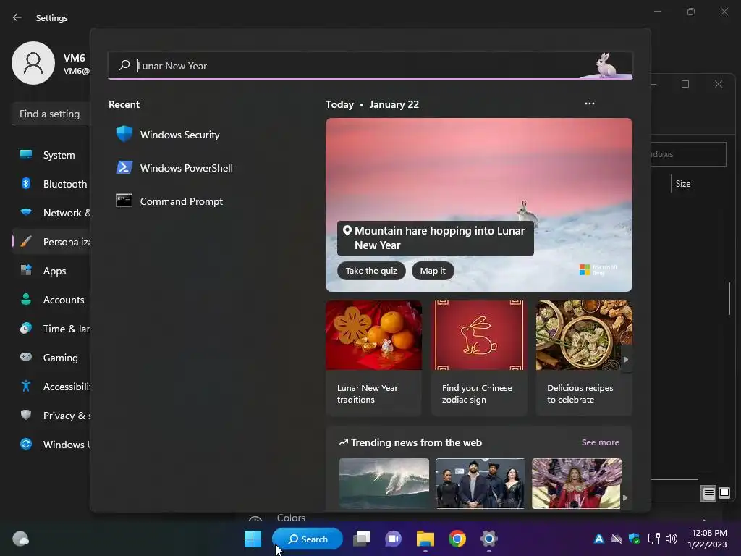Screen dimensions: 741x556
Task: Open Windows Security from the Recent list
Action: pos(168,135)
